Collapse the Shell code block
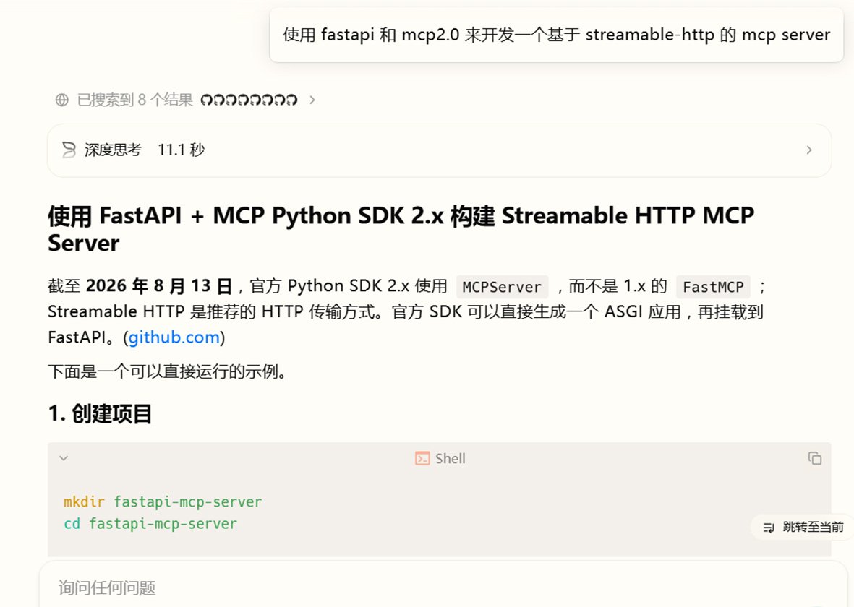The width and height of the screenshot is (854, 607). click(x=64, y=458)
